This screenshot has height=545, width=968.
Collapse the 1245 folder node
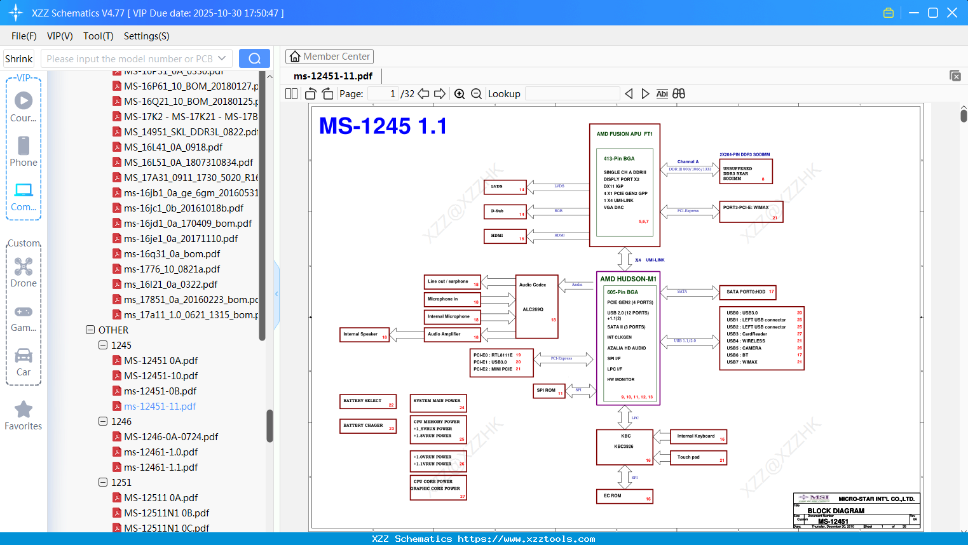pyautogui.click(x=103, y=346)
